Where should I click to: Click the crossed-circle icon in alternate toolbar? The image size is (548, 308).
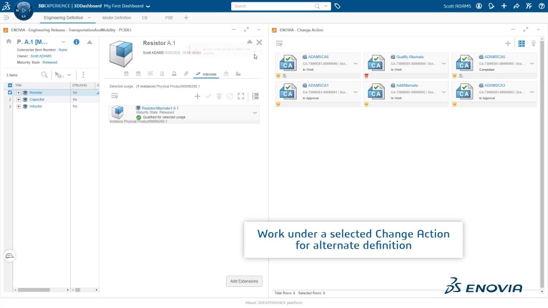230,96
